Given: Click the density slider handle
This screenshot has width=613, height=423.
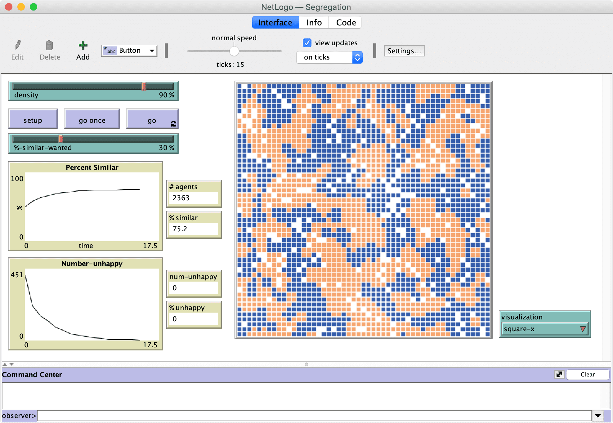Looking at the screenshot, I should click(144, 86).
